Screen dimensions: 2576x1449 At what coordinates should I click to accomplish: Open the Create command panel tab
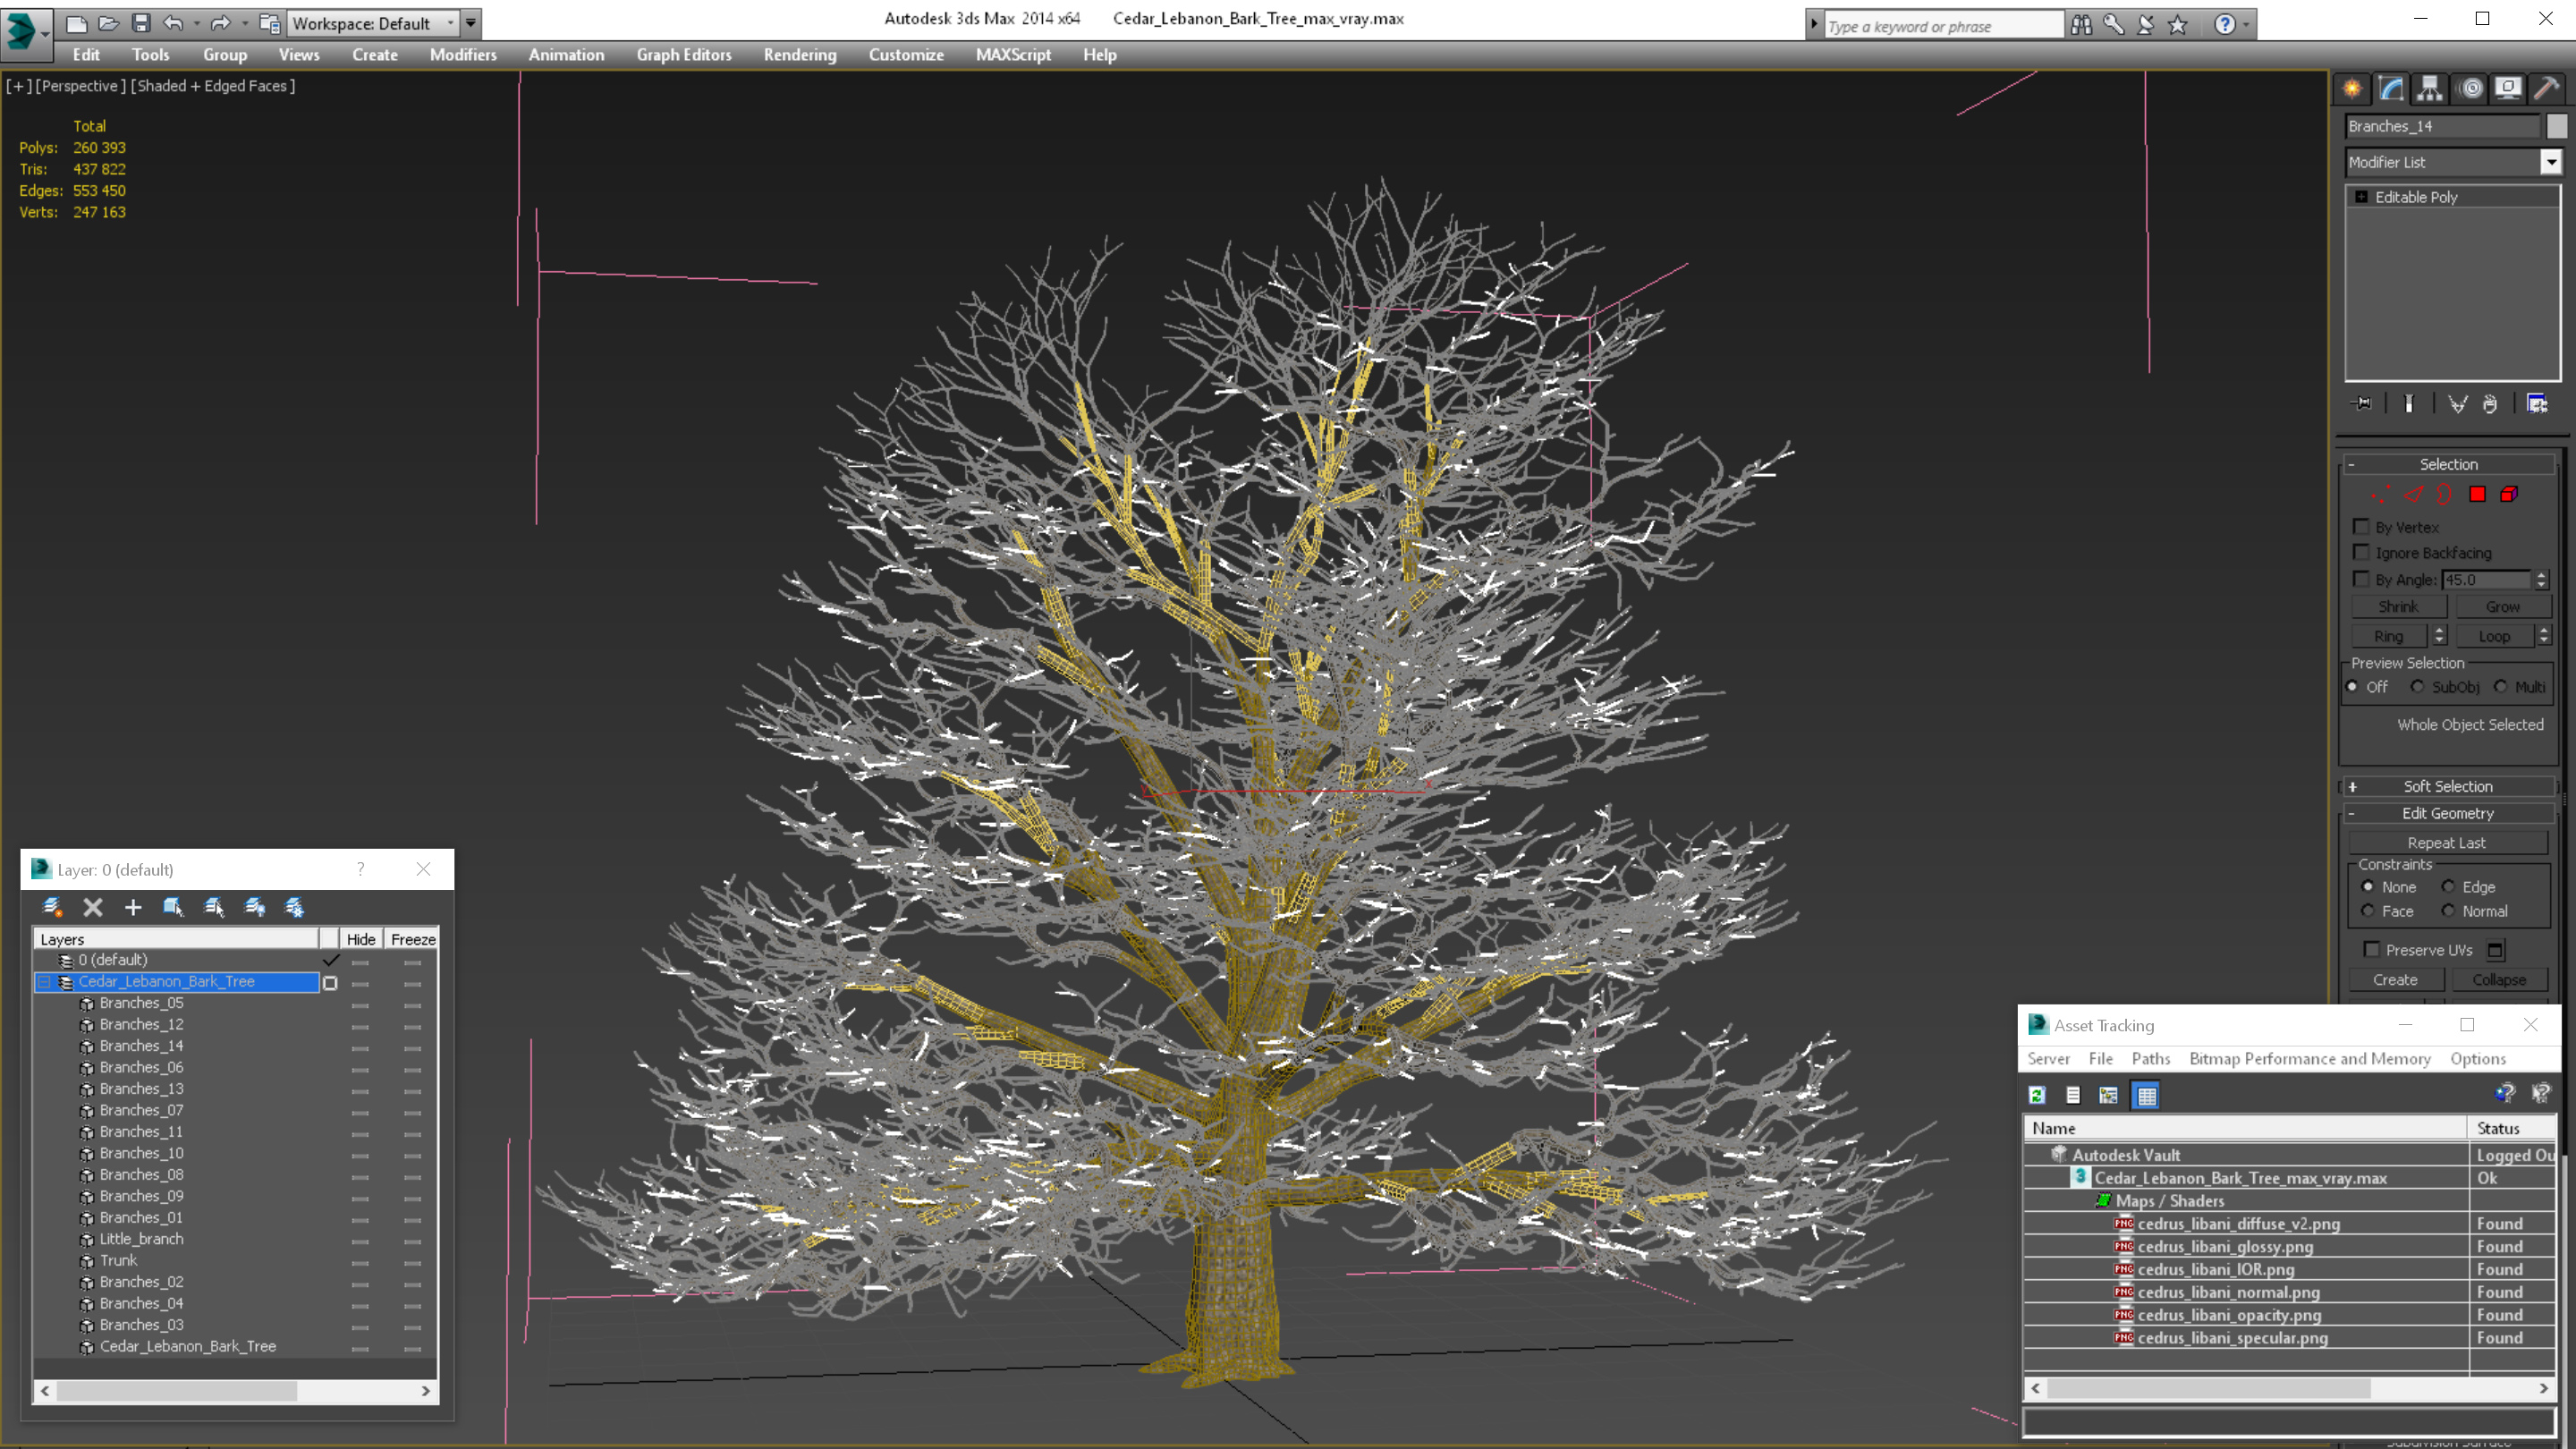click(x=2352, y=89)
